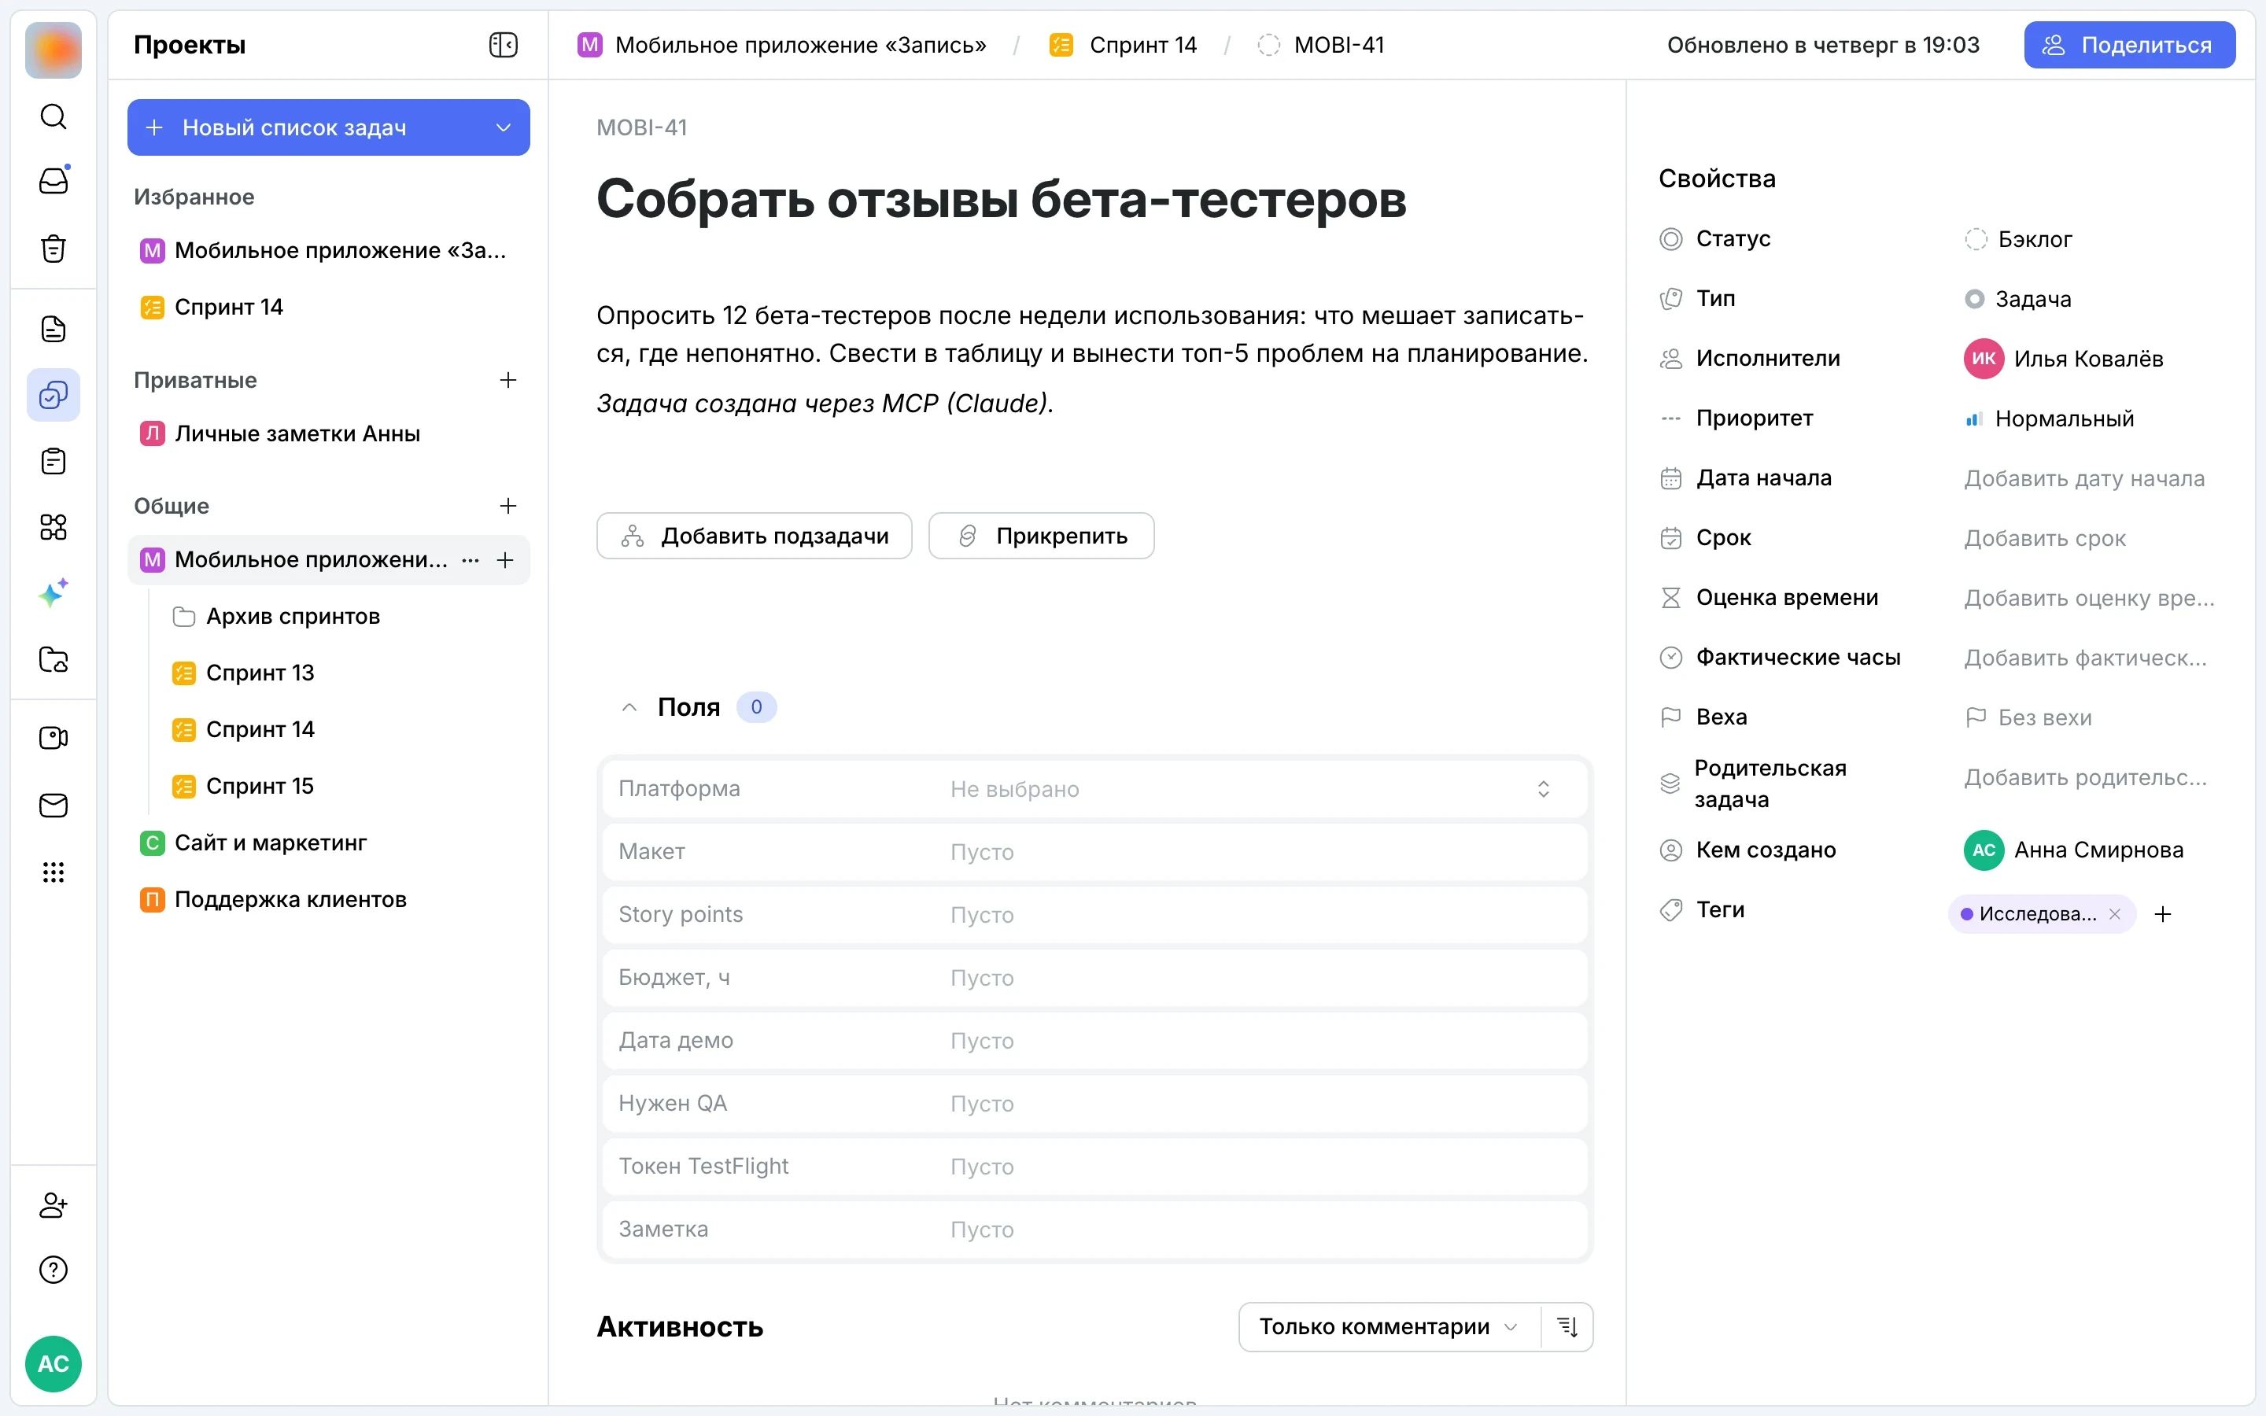The height and width of the screenshot is (1416, 2266).
Task: Remove the Исследова... tag
Action: click(x=2114, y=914)
